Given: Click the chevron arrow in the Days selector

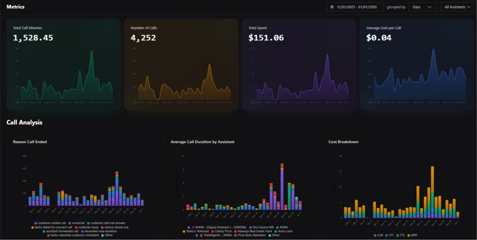Looking at the screenshot, I should click(429, 7).
